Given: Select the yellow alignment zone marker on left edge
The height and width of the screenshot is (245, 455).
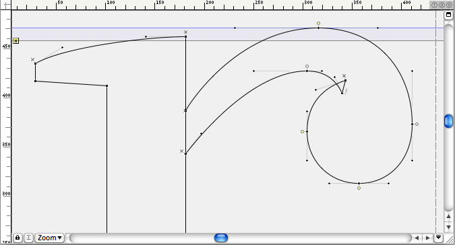Looking at the screenshot, I should (16, 41).
